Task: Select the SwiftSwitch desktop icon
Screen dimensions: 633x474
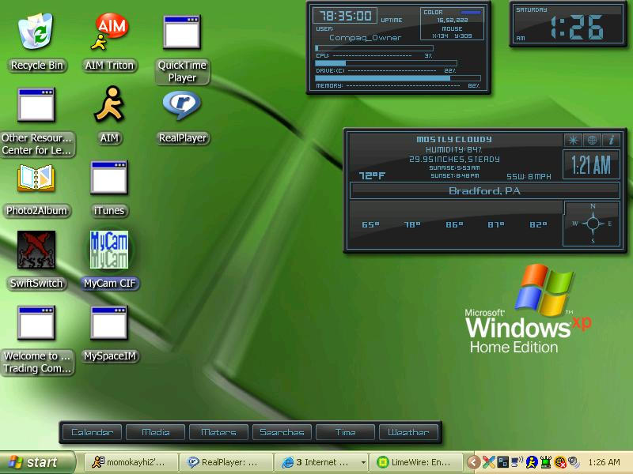Action: tap(36, 250)
